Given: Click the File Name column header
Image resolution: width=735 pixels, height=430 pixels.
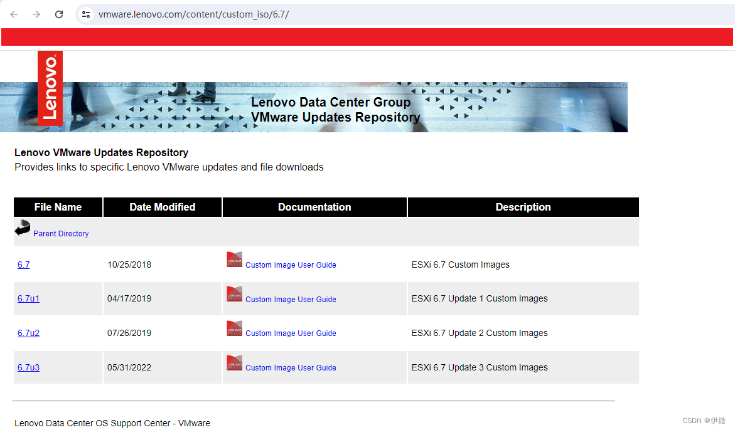Looking at the screenshot, I should tap(58, 207).
